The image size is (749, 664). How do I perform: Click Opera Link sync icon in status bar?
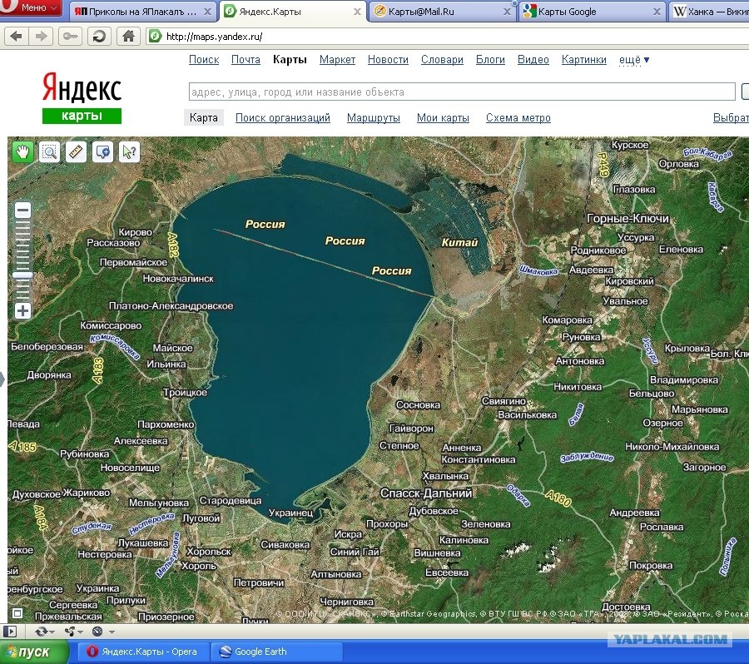[x=42, y=632]
